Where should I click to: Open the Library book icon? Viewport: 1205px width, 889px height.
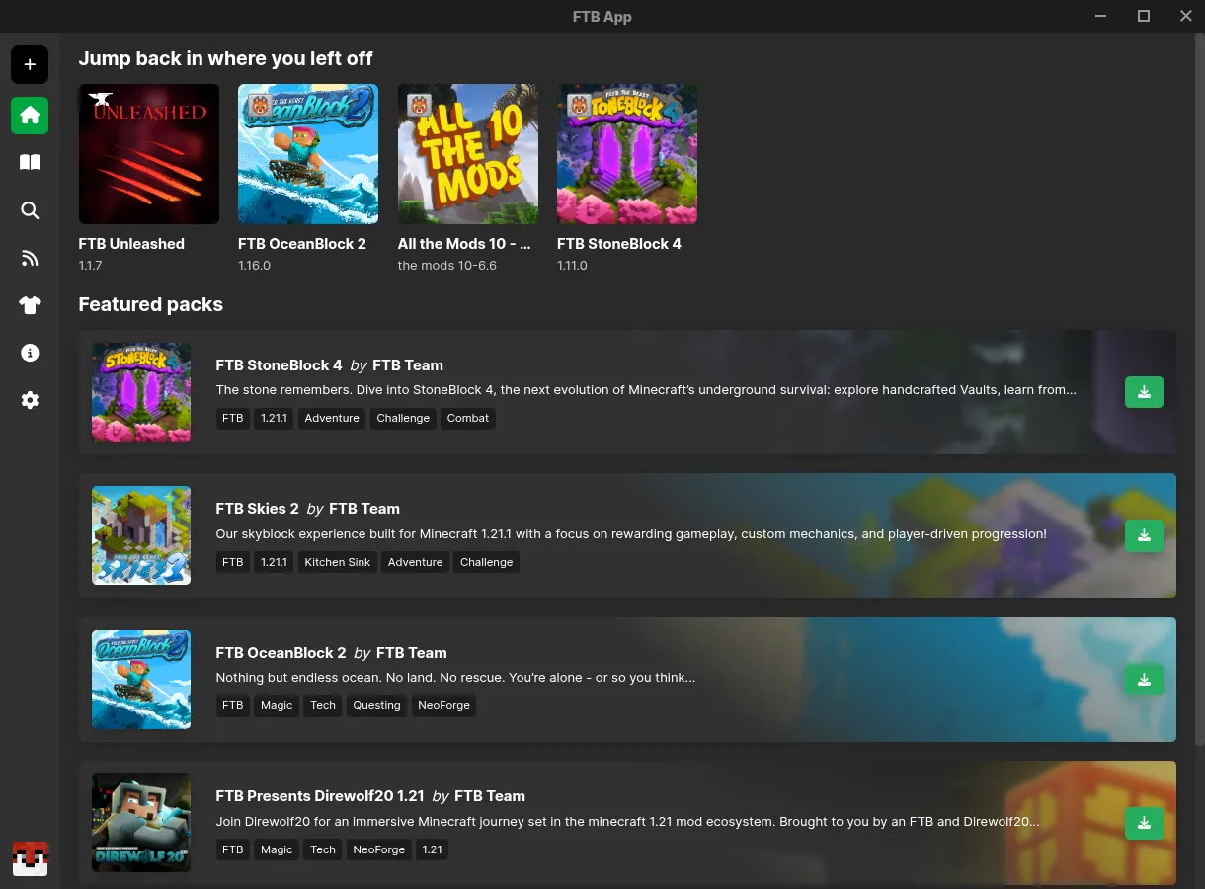click(30, 162)
